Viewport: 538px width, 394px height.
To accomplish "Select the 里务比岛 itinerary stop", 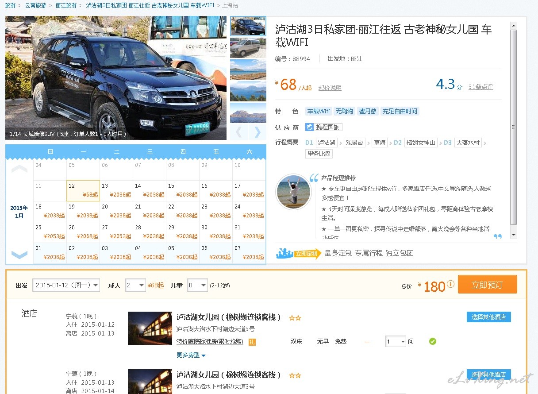I will [x=319, y=154].
